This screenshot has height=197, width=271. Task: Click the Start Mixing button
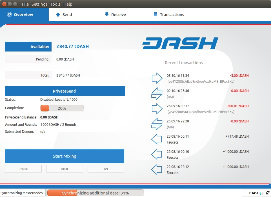(65, 156)
